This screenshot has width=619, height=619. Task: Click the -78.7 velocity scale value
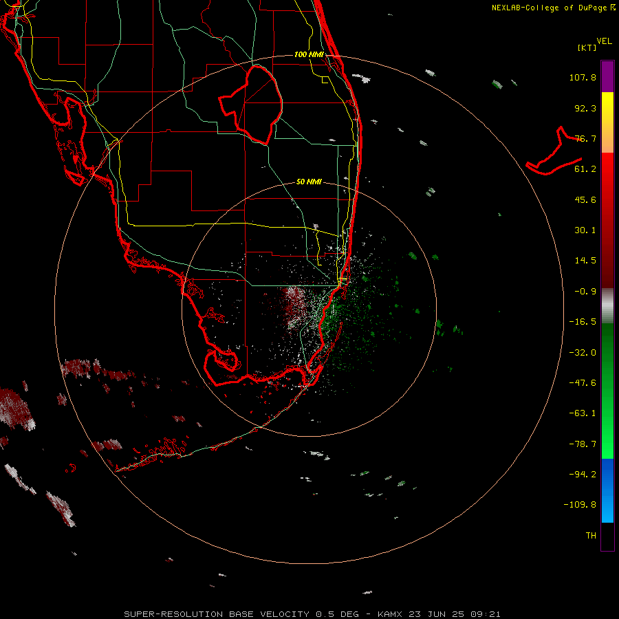coord(583,444)
